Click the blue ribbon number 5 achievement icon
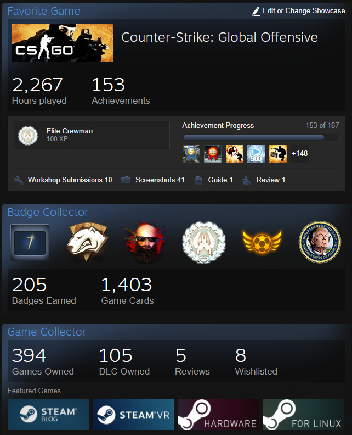Image resolution: width=352 pixels, height=435 pixels. point(191,154)
